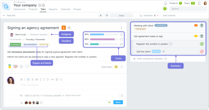Open the Calendar tab
Viewport: 209px width, 110px height.
(x=65, y=9)
